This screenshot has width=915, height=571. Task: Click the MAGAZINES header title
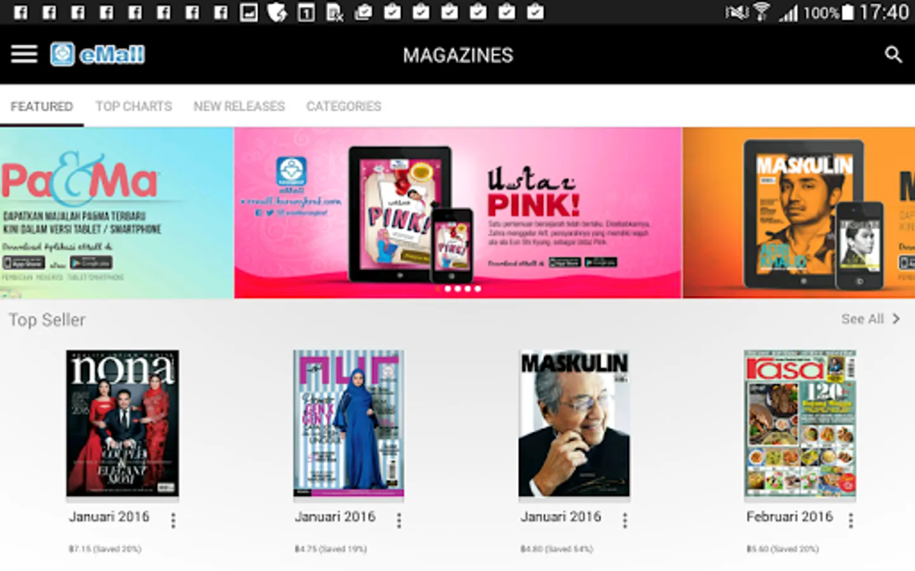point(458,55)
